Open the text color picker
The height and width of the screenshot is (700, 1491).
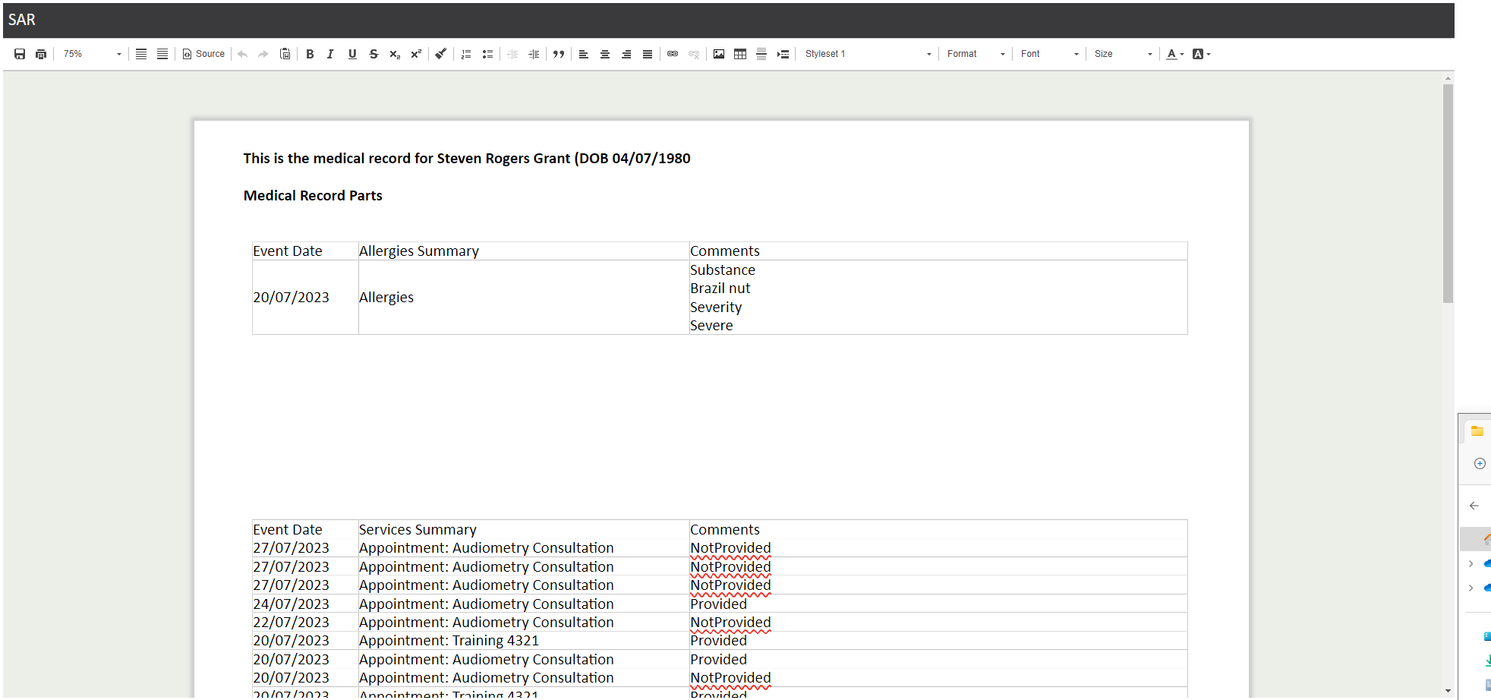(x=1174, y=54)
